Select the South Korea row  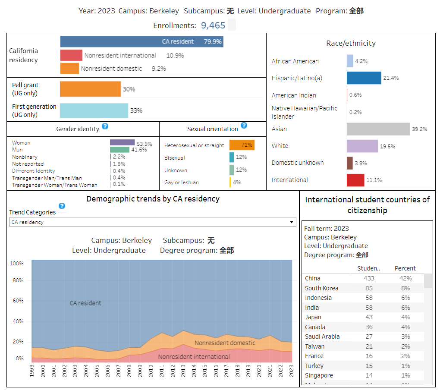[x=363, y=288]
